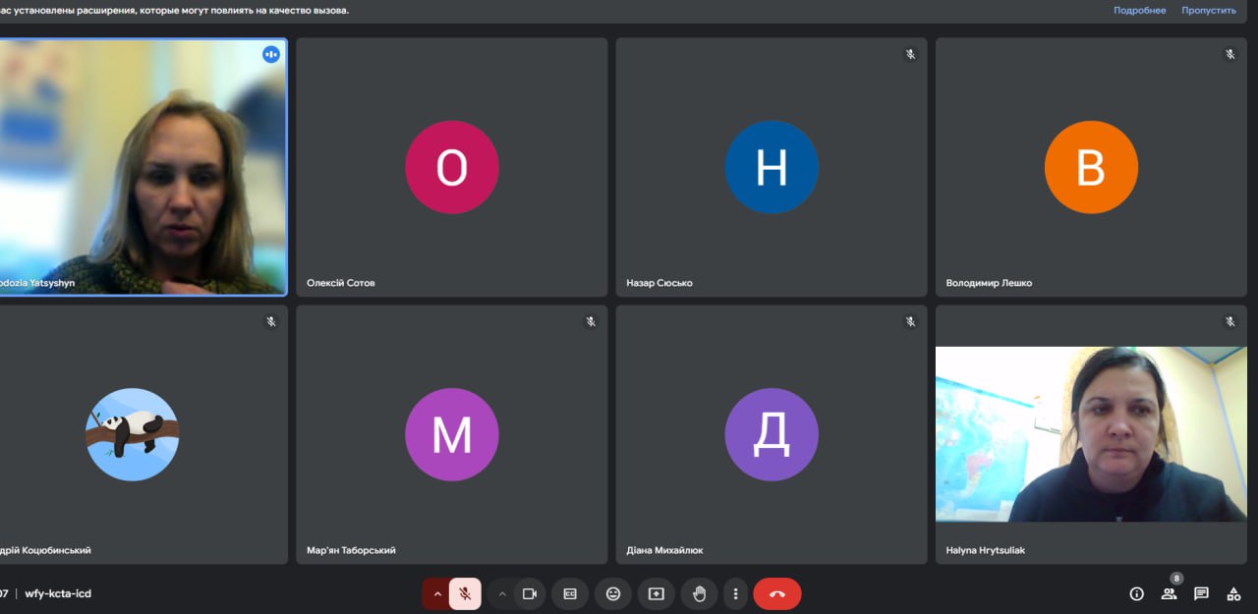Expand audio settings arrow beside microphone
Screen dimensions: 1258x614
click(x=437, y=593)
